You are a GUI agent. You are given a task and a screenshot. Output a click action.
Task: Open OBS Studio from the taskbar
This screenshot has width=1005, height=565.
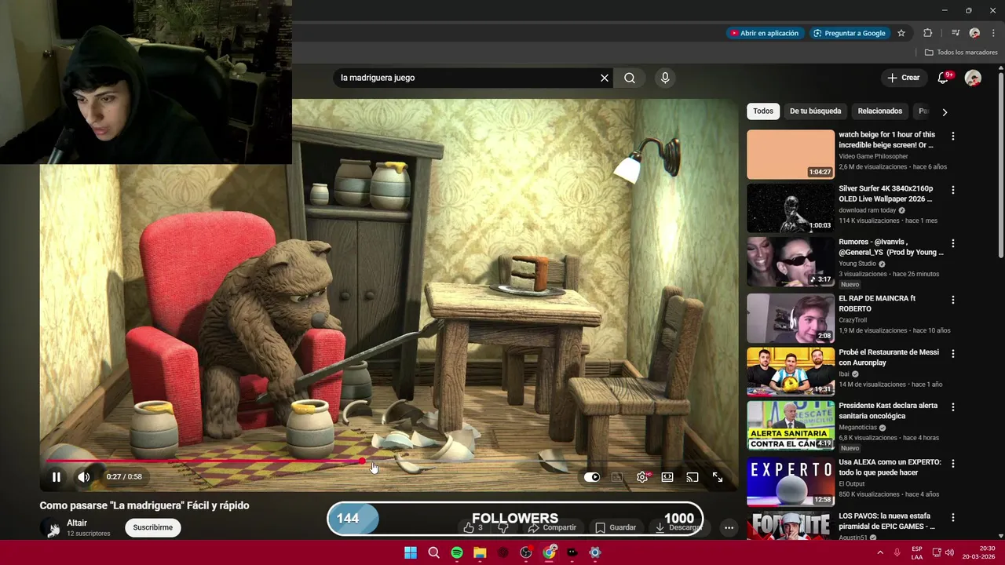pyautogui.click(x=526, y=552)
